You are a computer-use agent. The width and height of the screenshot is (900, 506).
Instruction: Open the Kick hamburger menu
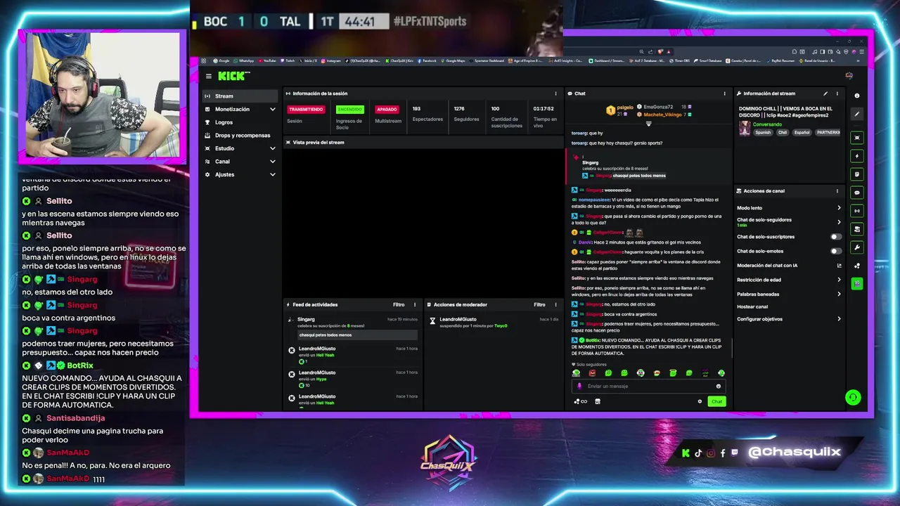click(x=208, y=76)
